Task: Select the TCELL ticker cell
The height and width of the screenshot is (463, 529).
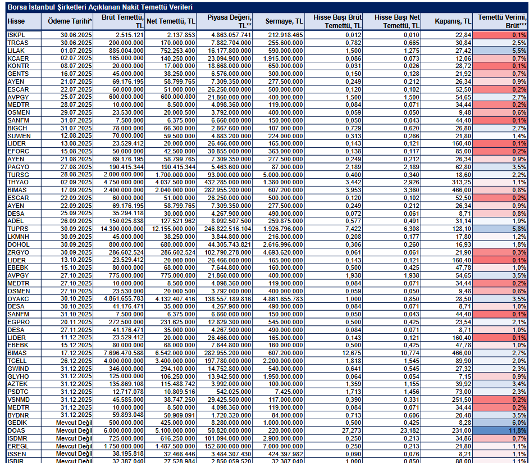Action: click(24, 361)
